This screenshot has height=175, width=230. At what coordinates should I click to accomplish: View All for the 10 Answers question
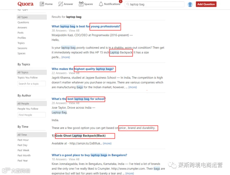(x=74, y=159)
